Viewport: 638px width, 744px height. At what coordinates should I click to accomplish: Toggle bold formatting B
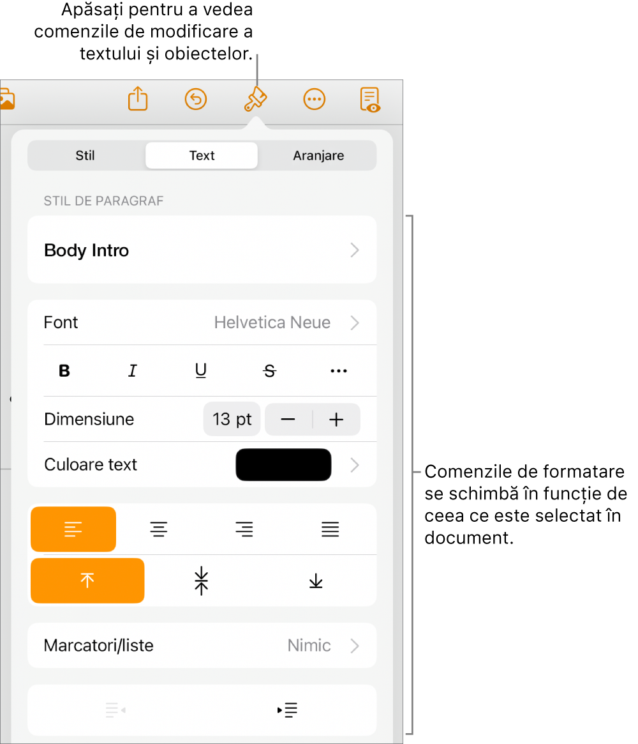click(x=64, y=370)
